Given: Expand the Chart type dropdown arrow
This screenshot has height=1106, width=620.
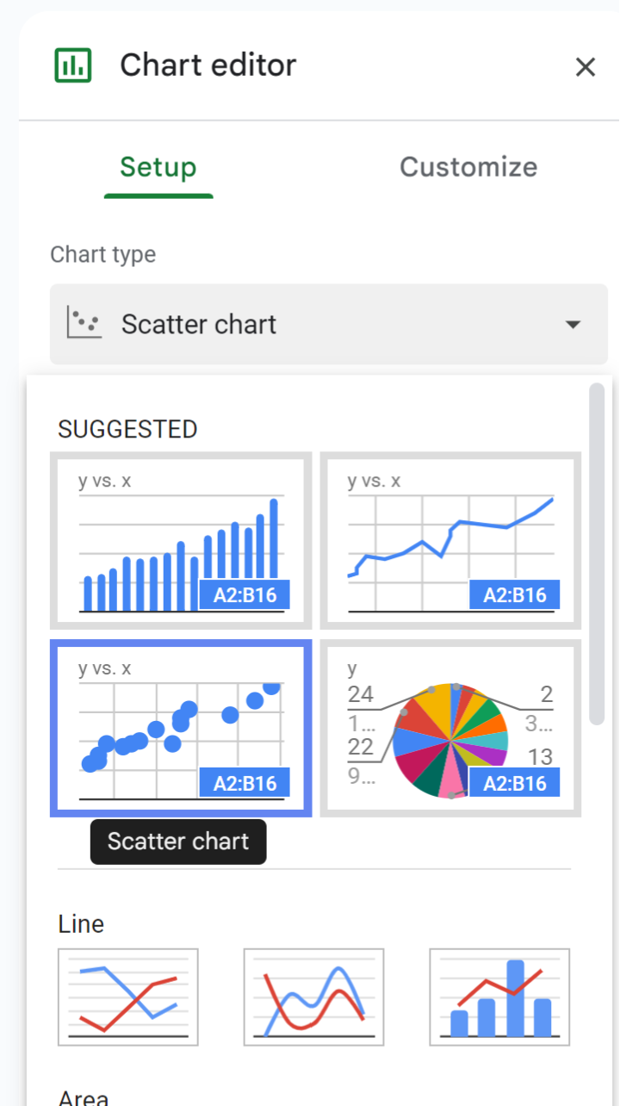Looking at the screenshot, I should (x=572, y=325).
